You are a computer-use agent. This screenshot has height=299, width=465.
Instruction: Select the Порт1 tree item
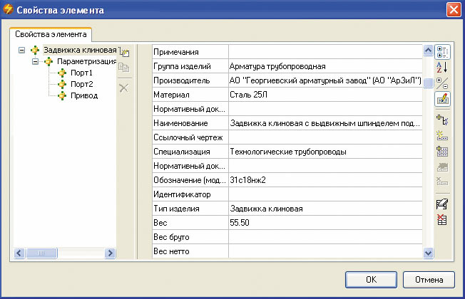(x=81, y=73)
